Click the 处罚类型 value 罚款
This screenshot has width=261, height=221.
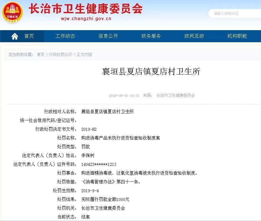(x=85, y=147)
